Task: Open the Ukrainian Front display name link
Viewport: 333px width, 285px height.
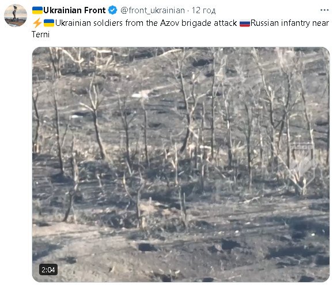Action: coord(74,10)
